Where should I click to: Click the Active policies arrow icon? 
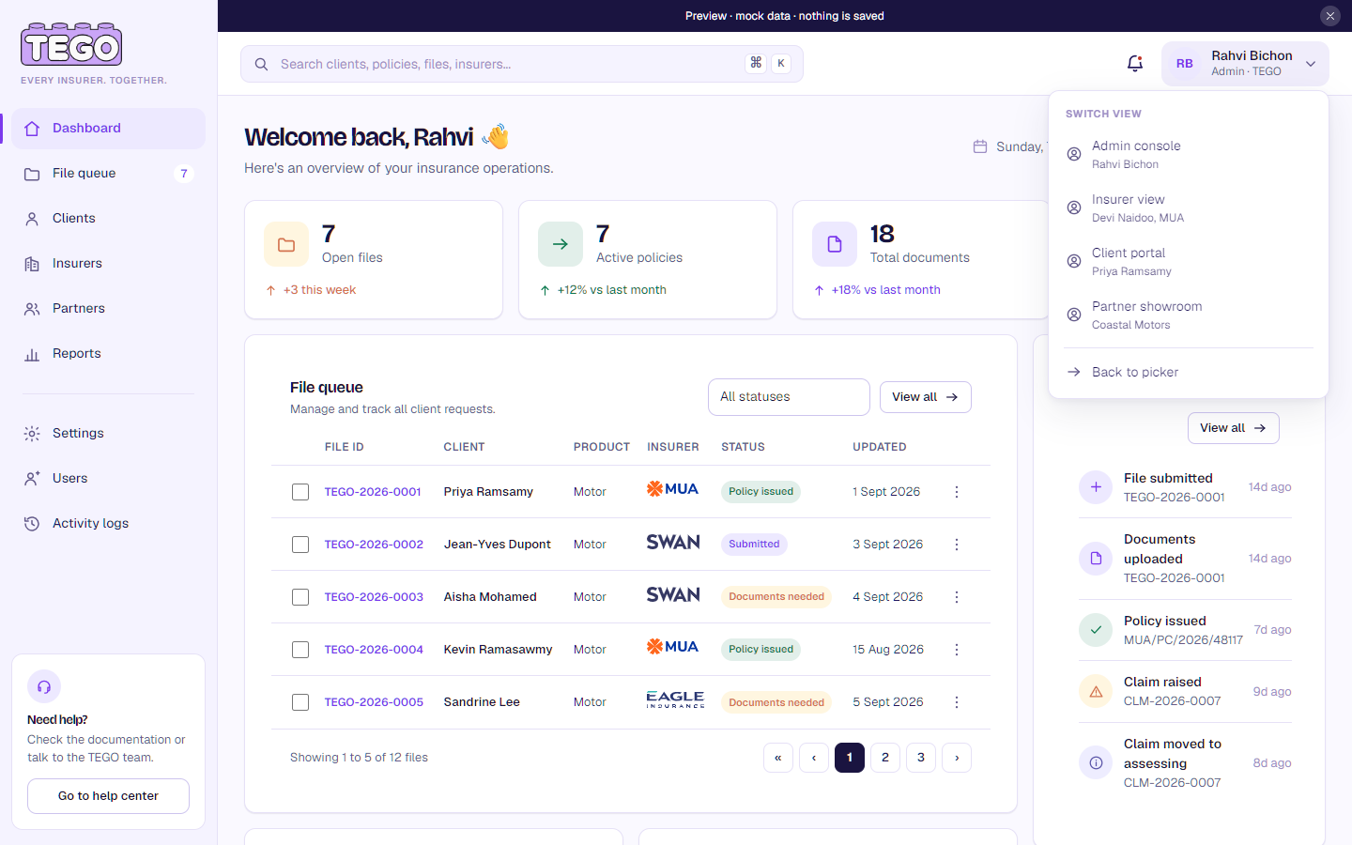tap(561, 245)
